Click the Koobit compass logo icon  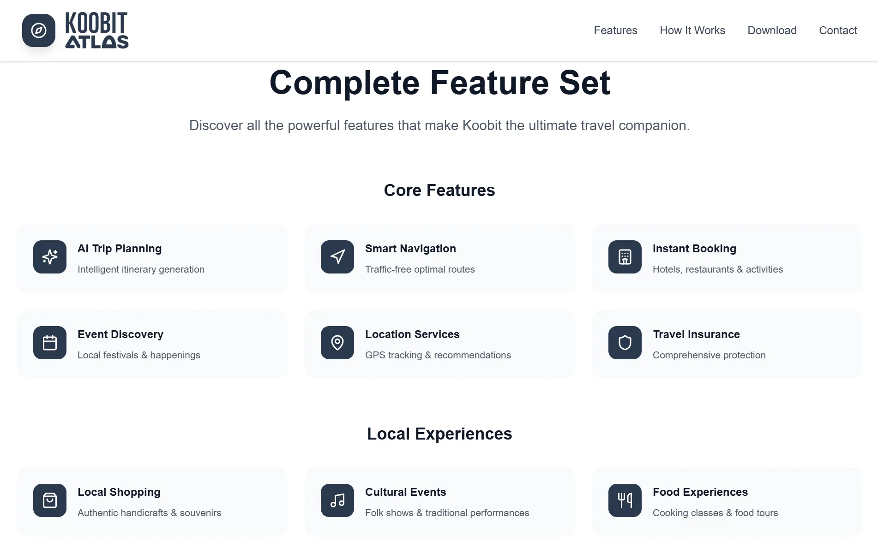coord(39,30)
